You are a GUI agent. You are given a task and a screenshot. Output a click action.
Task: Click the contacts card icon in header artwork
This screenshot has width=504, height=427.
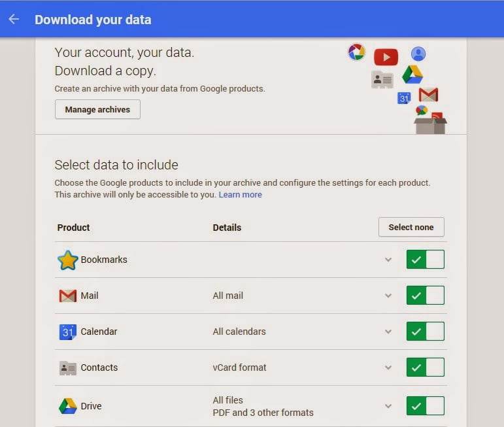[382, 79]
